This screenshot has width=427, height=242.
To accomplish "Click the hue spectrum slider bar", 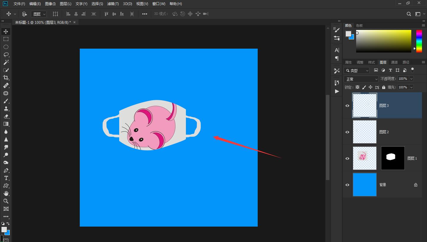I will pos(419,41).
